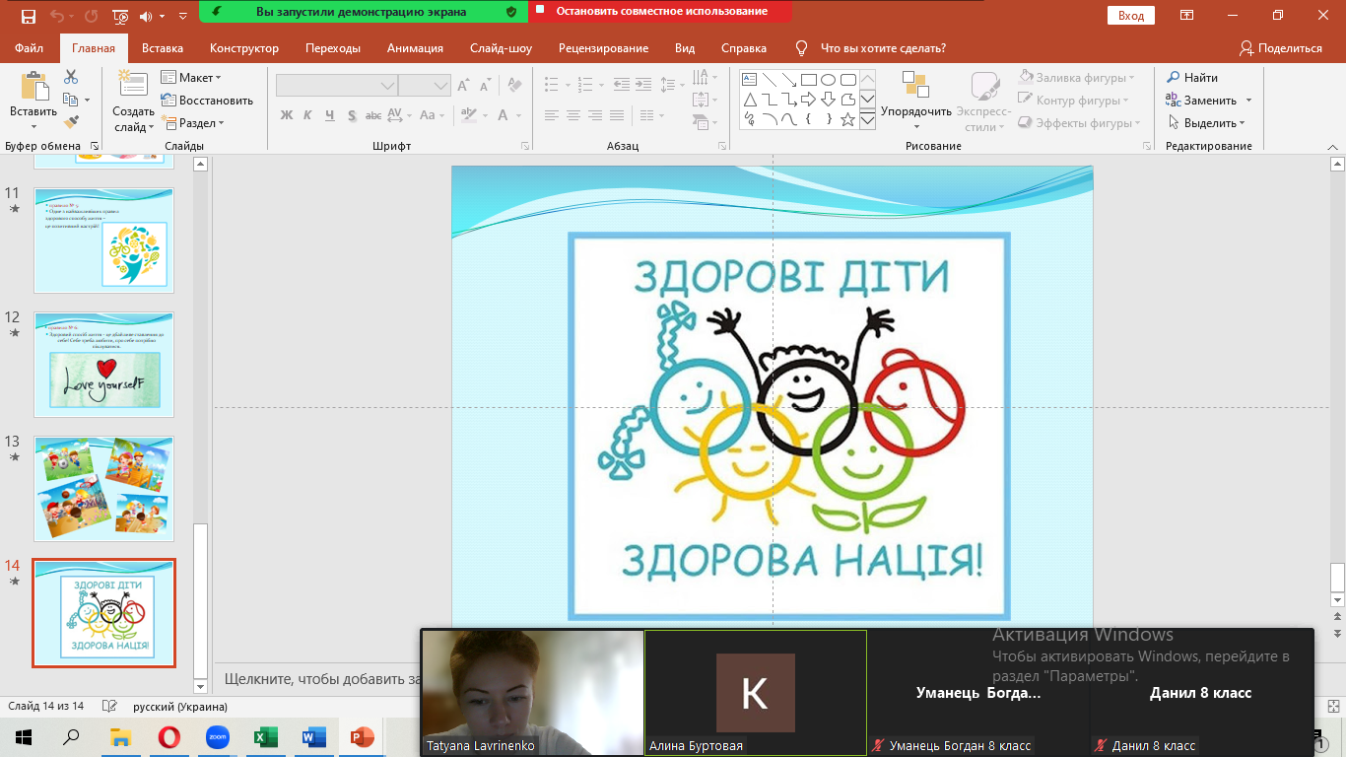Click the Вход sign-in button
The image size is (1346, 757).
pyautogui.click(x=1131, y=16)
